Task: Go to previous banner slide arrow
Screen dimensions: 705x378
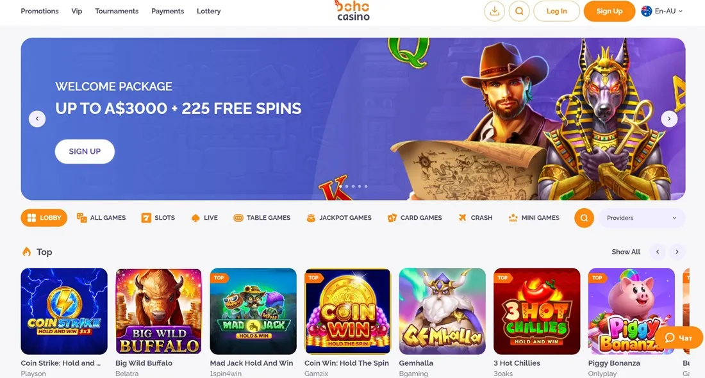Action: pyautogui.click(x=37, y=119)
